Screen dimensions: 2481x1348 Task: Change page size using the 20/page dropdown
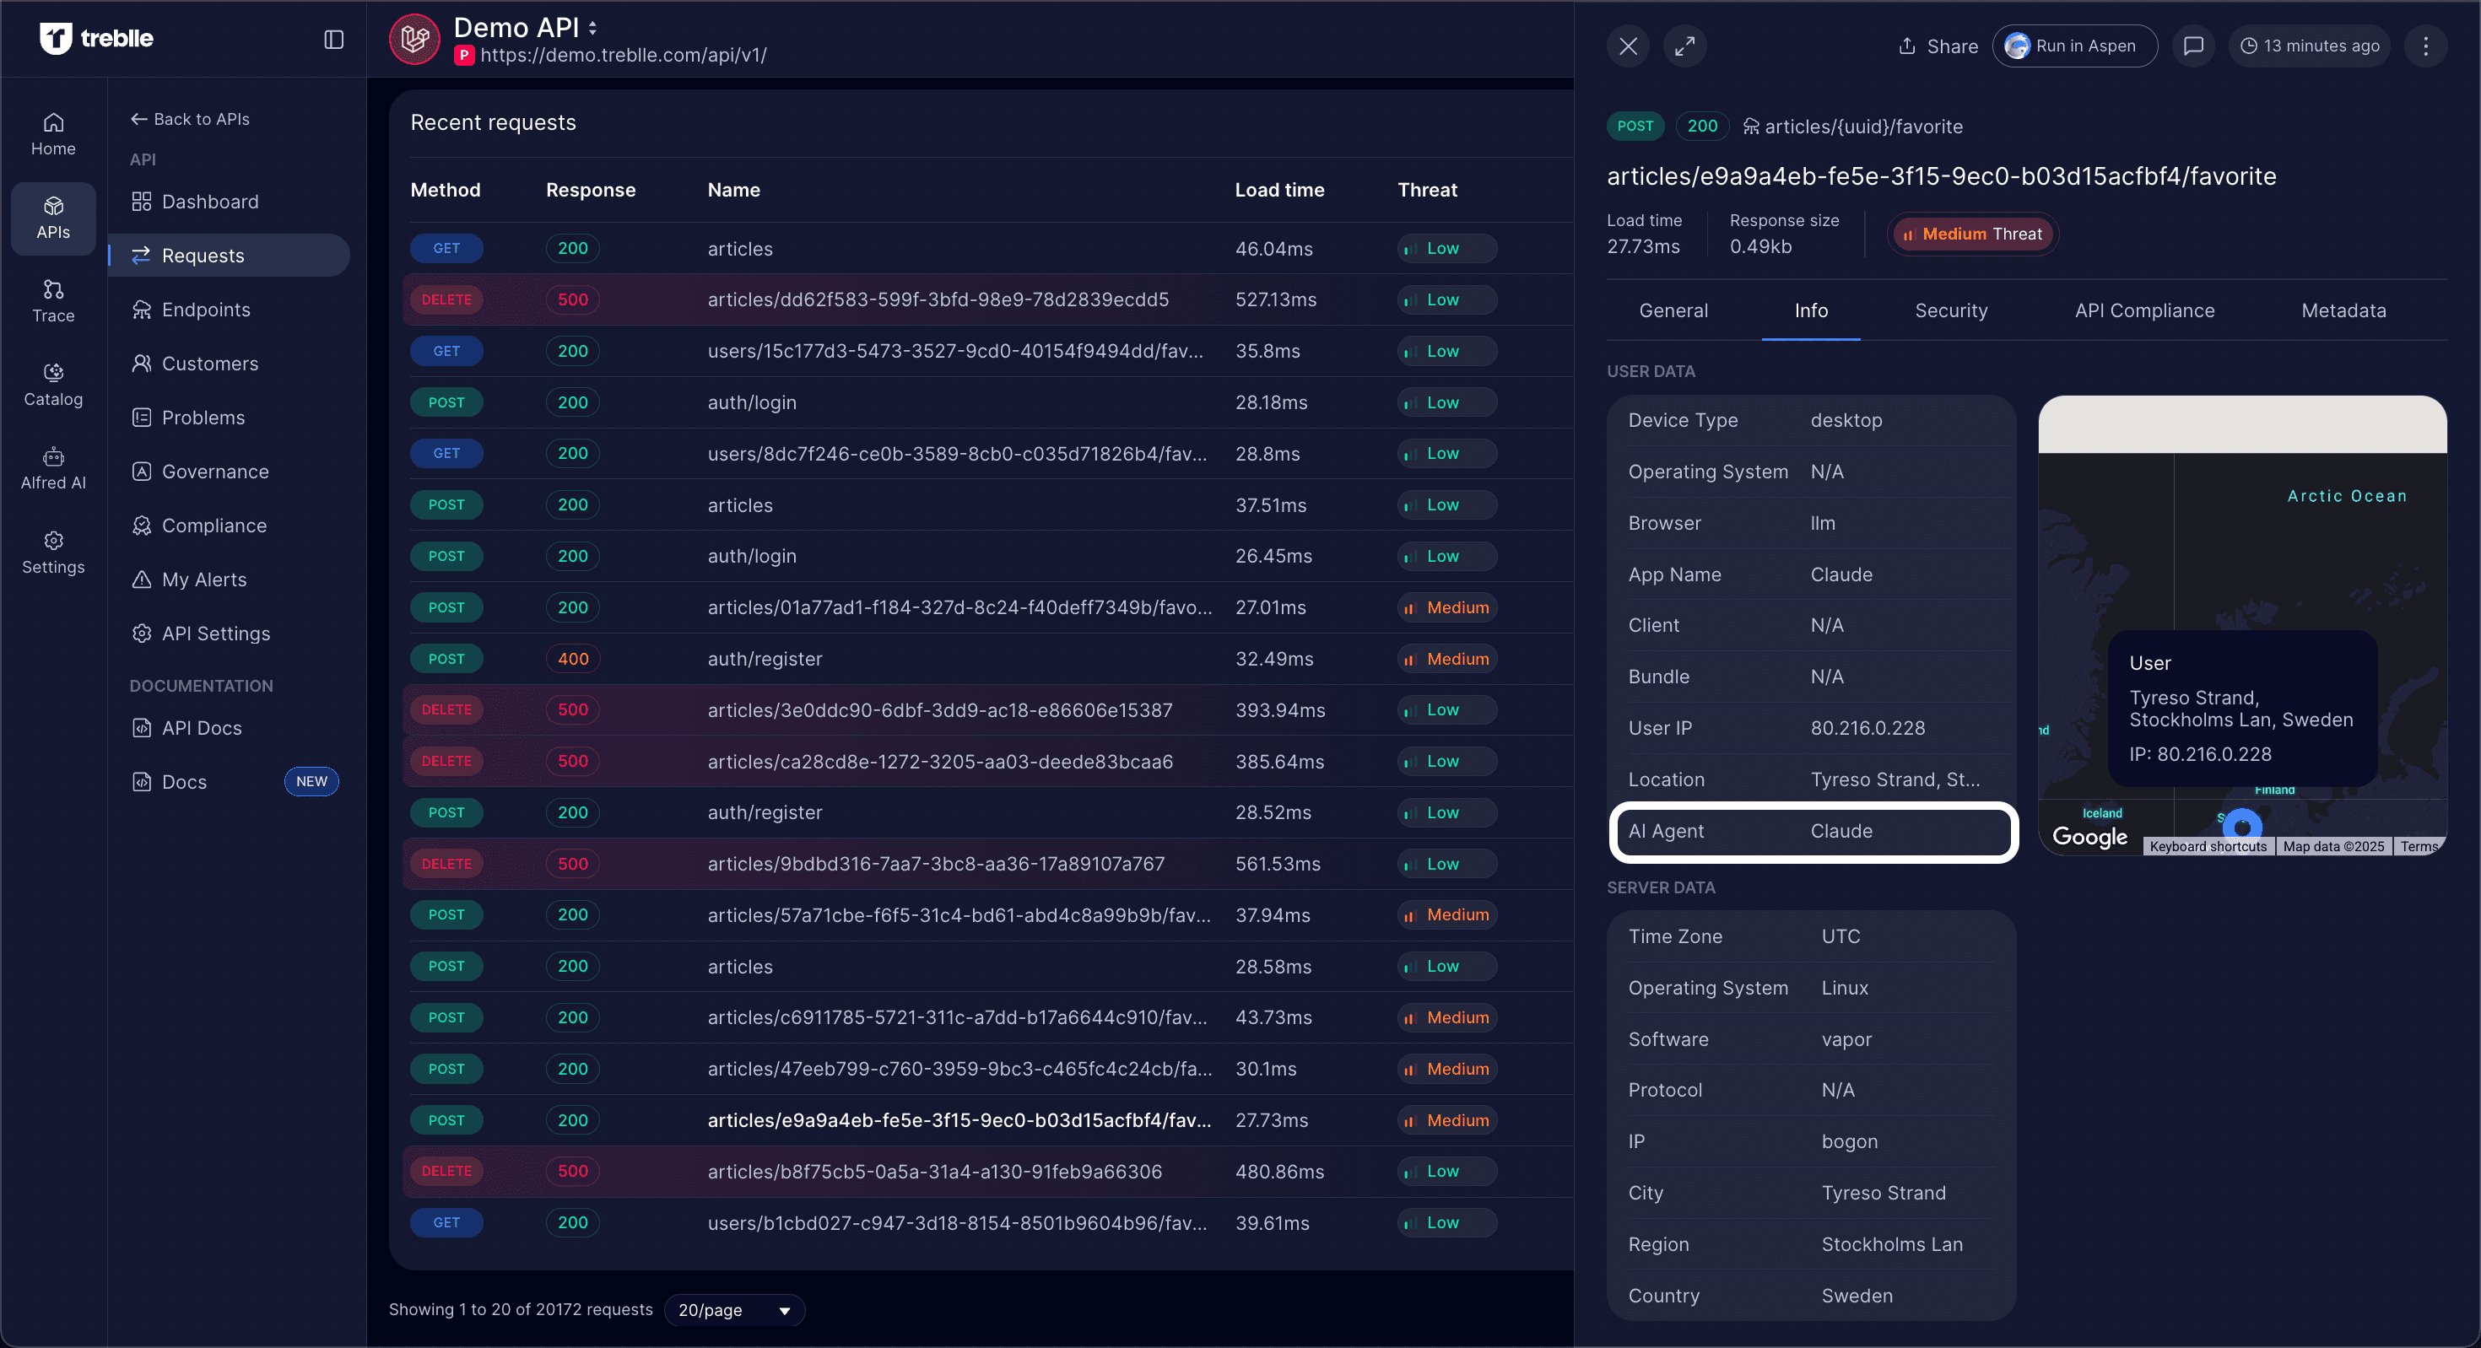[734, 1310]
